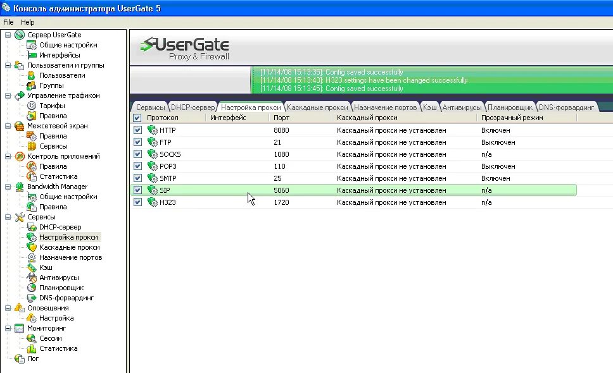613x373 pixels.
Task: Click the icon beside Сервисы under Межсетевой экран
Action: [x=32, y=146]
